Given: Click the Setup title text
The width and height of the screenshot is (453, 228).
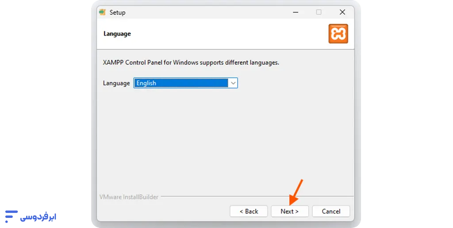Looking at the screenshot, I should tap(117, 12).
